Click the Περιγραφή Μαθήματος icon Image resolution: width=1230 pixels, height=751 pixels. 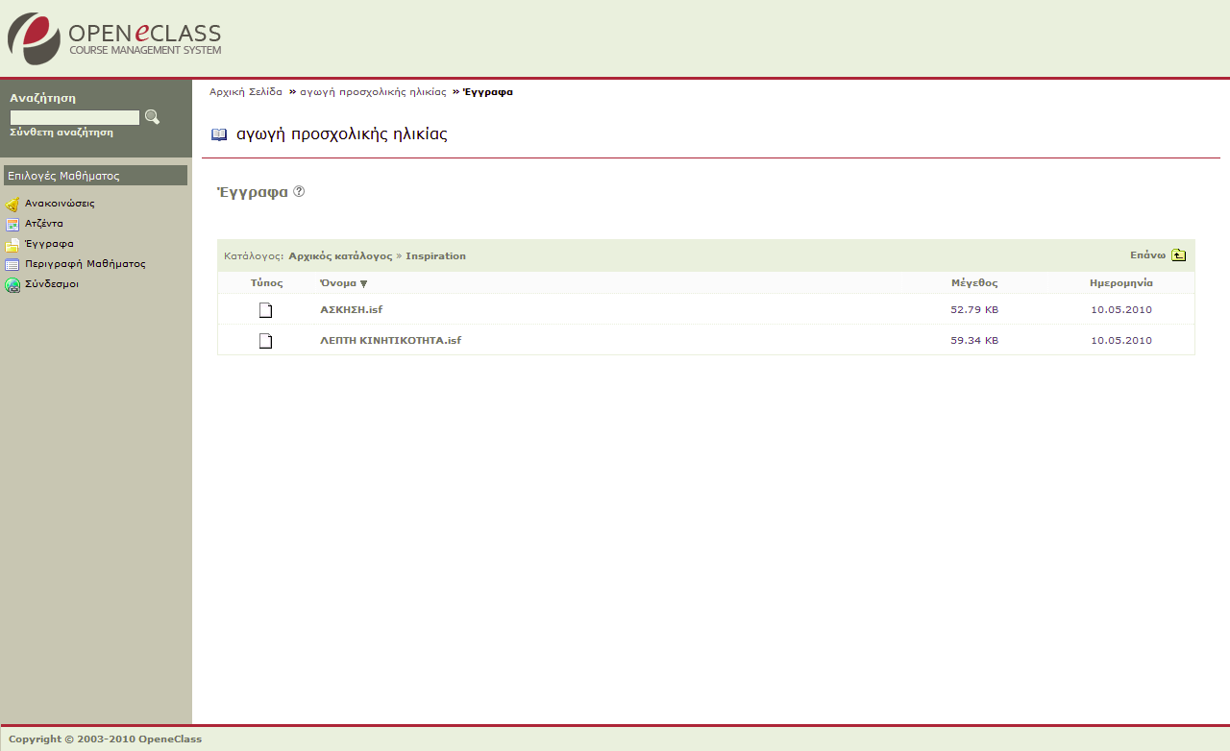coord(12,264)
